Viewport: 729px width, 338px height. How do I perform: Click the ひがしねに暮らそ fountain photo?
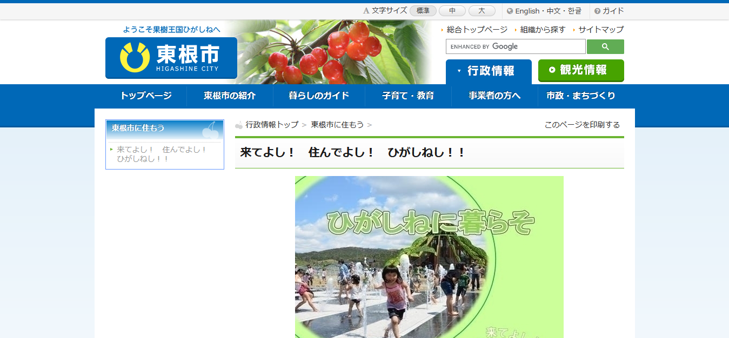(429, 257)
